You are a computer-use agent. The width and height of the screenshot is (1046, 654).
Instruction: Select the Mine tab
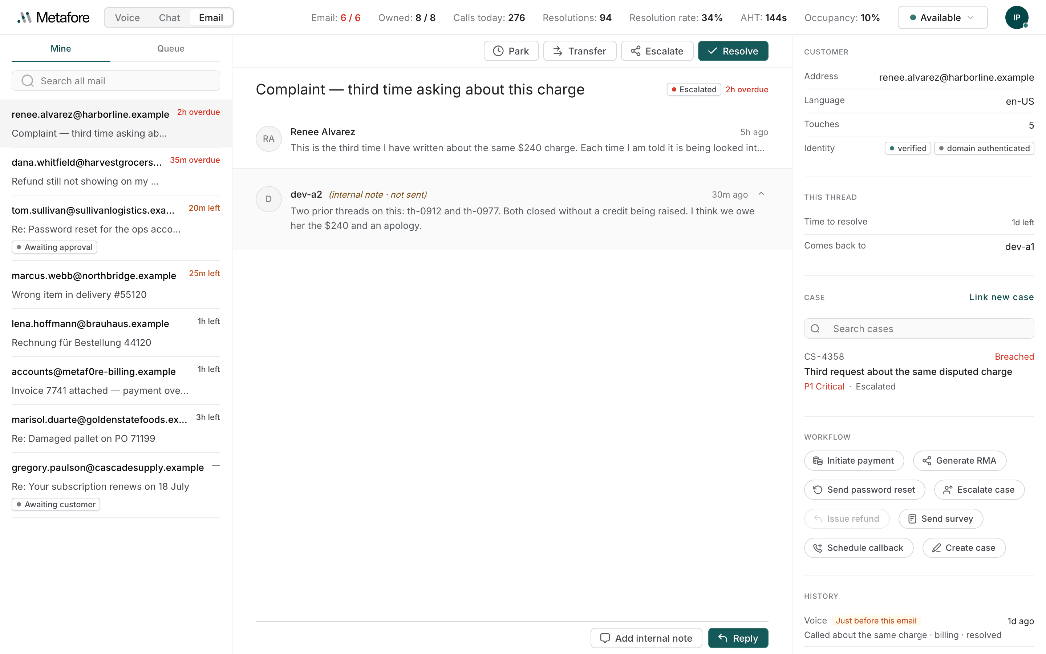[61, 48]
